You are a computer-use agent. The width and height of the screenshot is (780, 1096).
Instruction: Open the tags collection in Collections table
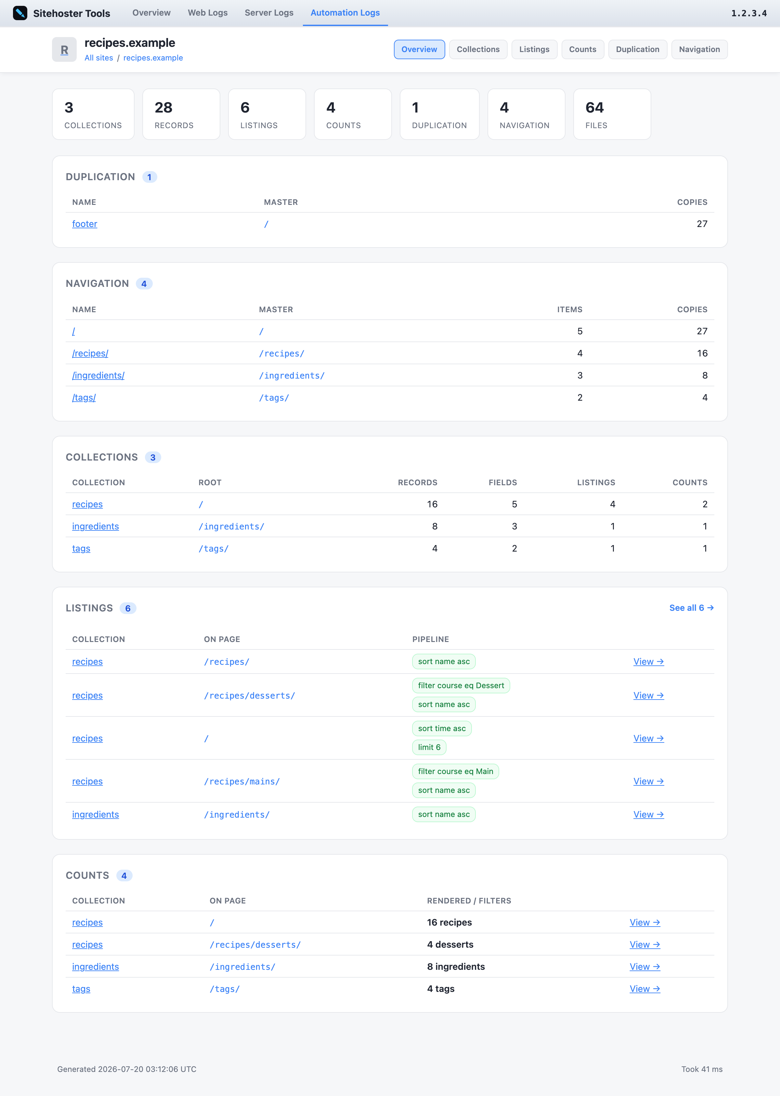tap(81, 548)
